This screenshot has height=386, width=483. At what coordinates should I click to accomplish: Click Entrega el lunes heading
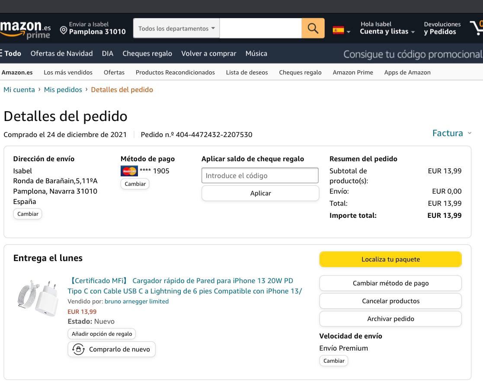48,258
